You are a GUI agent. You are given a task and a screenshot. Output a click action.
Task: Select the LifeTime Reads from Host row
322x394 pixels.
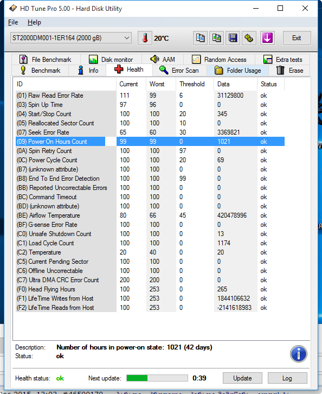pos(150,308)
